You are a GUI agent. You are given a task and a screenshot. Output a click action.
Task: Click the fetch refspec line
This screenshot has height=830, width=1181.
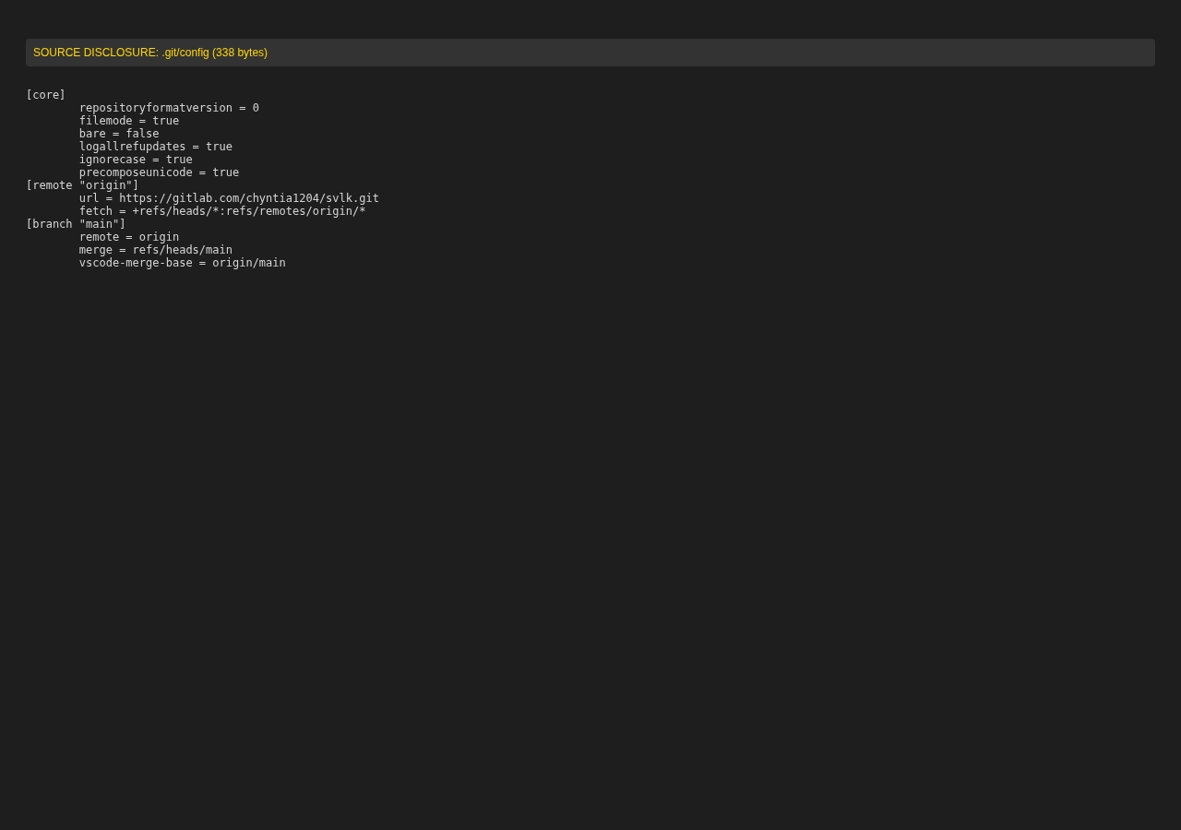[x=222, y=211]
